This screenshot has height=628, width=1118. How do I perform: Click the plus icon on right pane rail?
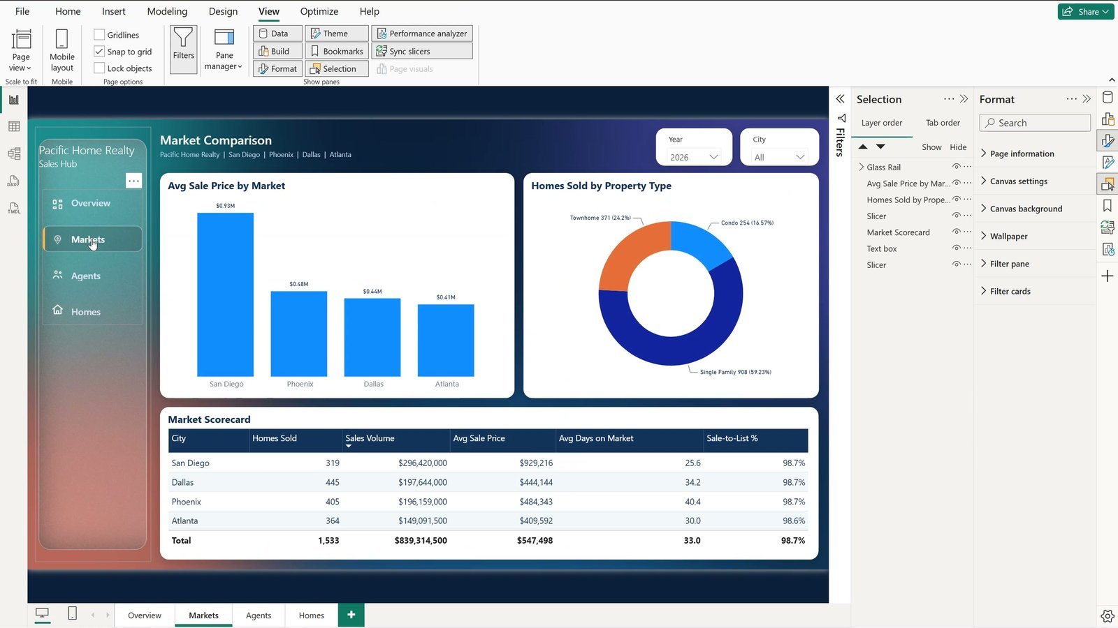[1108, 276]
